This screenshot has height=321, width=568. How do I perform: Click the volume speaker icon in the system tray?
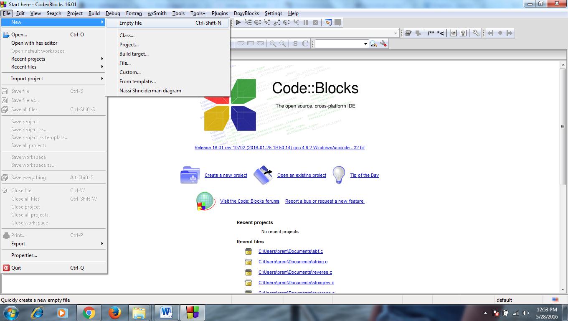[525, 313]
